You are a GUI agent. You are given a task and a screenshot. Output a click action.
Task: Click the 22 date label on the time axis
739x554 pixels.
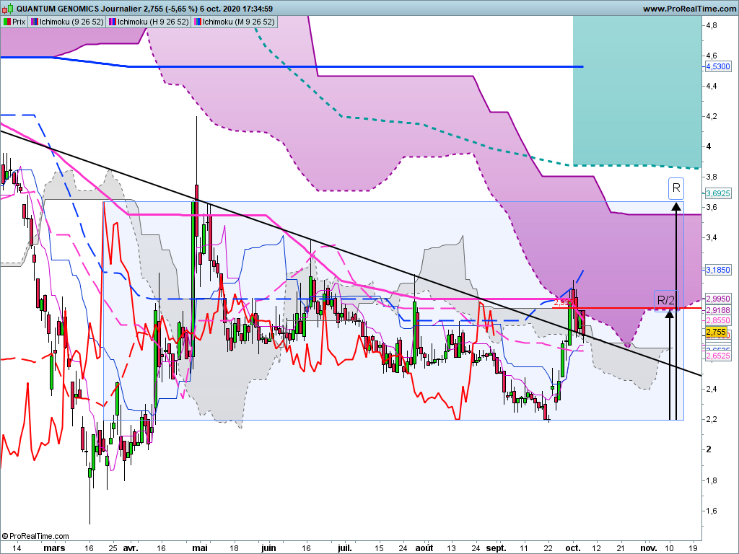(548, 548)
